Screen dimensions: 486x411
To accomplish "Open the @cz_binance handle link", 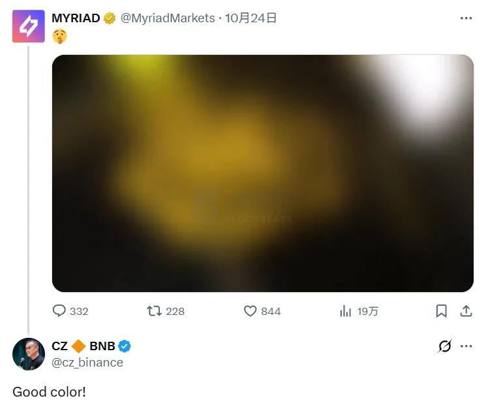I will (87, 362).
